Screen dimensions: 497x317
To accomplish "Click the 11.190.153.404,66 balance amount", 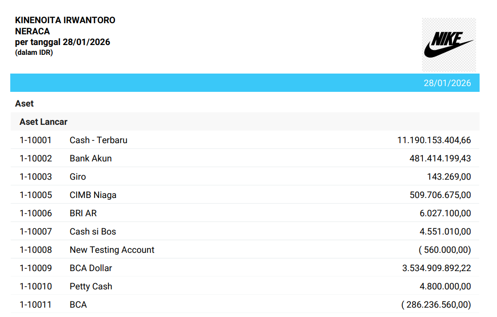I will click(x=434, y=140).
